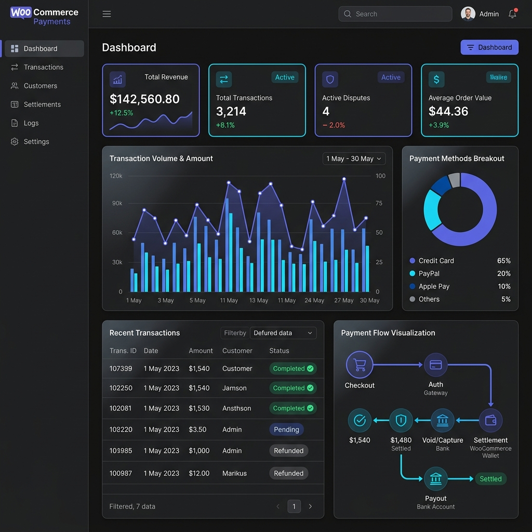Open the notifications bell

(512, 14)
